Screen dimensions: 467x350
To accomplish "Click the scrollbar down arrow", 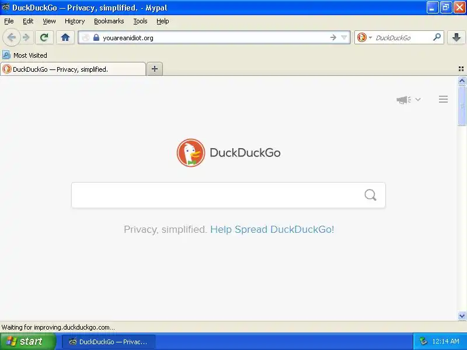I will point(462,316).
